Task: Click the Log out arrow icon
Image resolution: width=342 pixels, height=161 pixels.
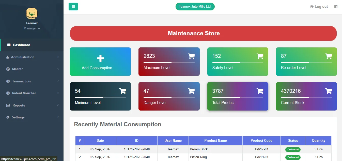Action: pyautogui.click(x=312, y=7)
